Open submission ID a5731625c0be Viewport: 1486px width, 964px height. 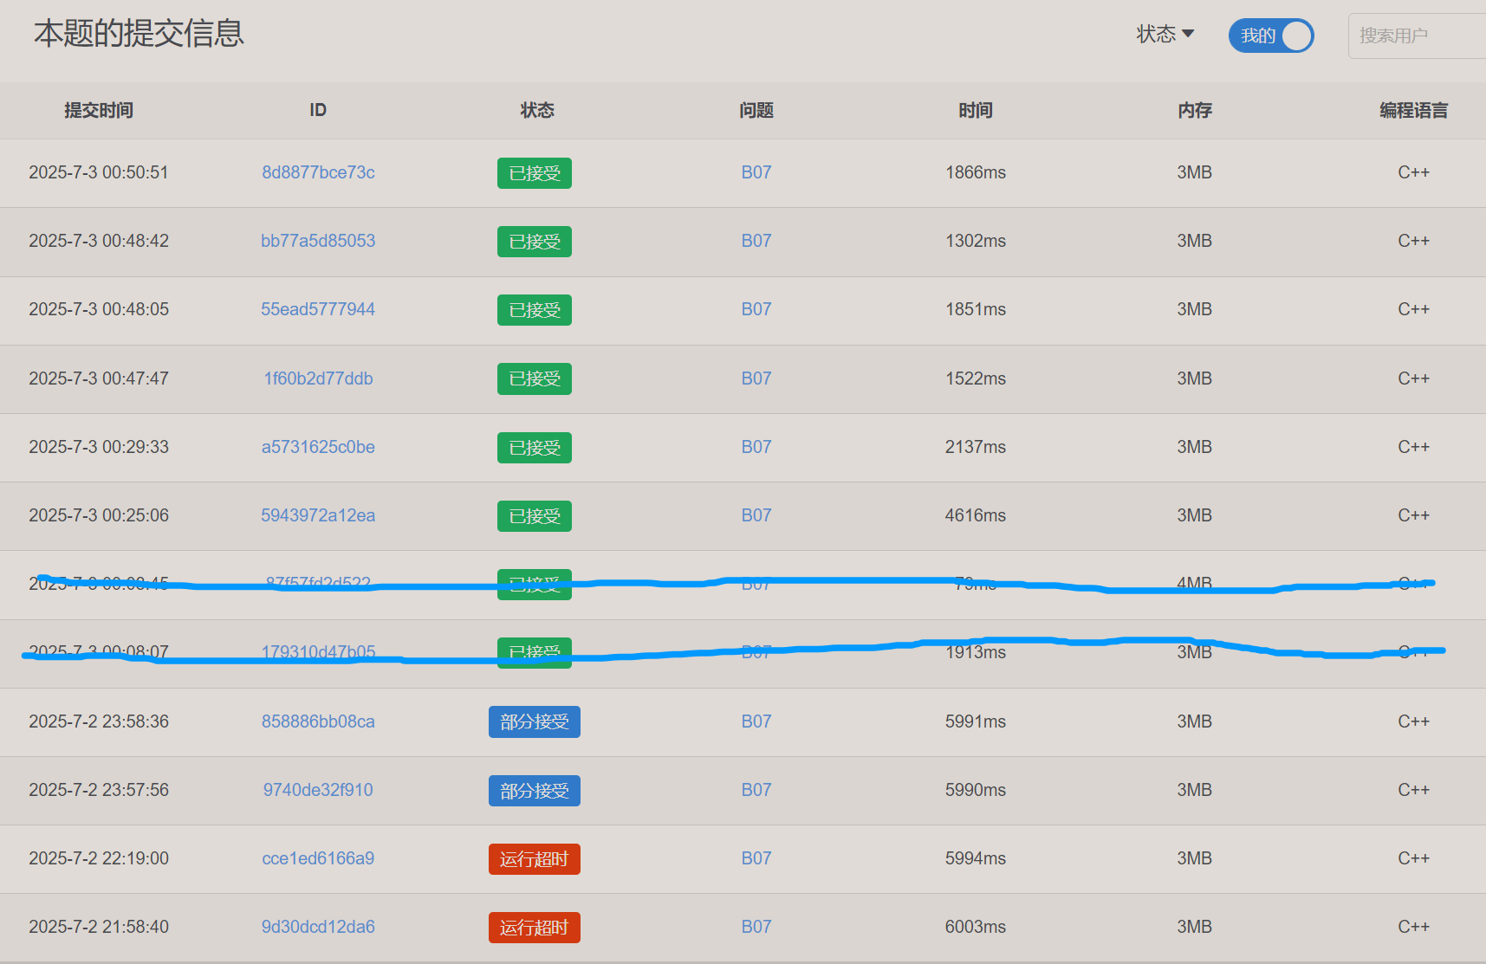pyautogui.click(x=318, y=447)
